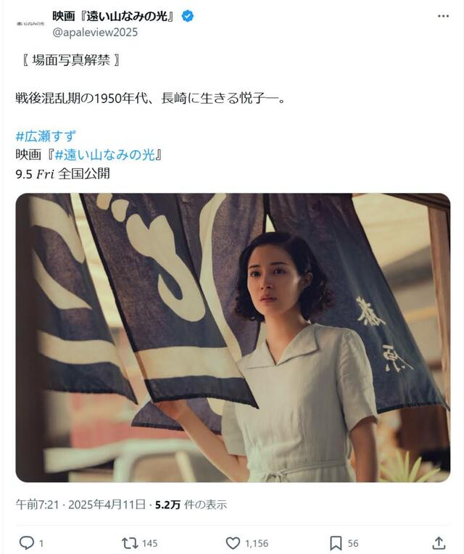The height and width of the screenshot is (554, 464).
Task: Open the account profile avatar
Action: [30, 24]
